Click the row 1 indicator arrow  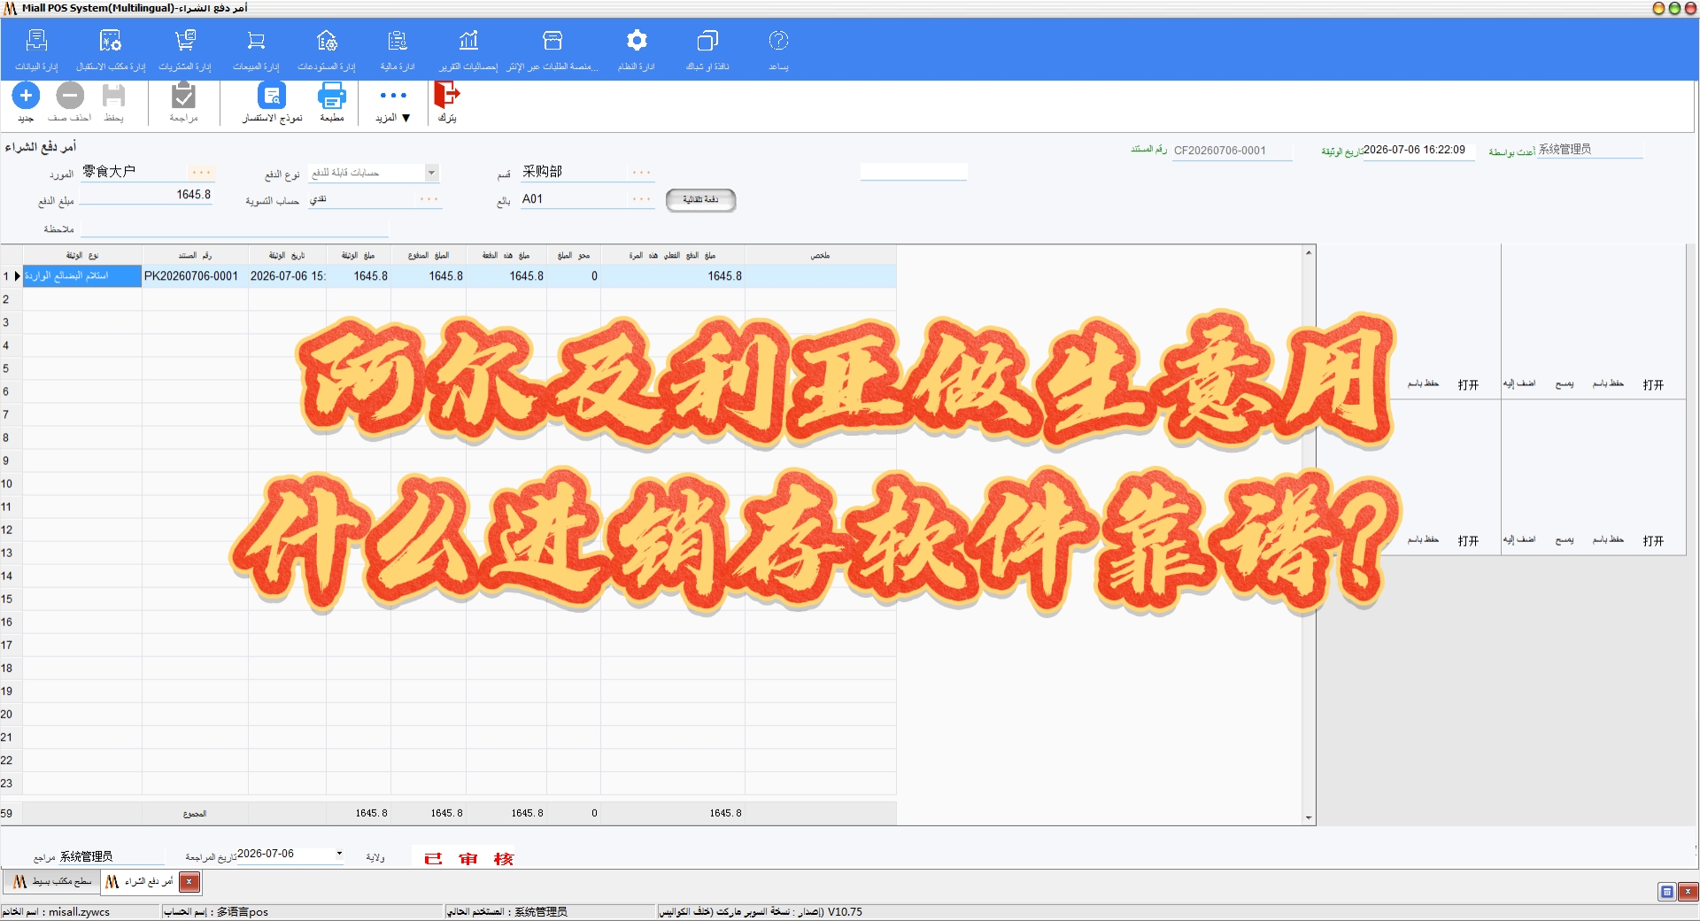pyautogui.click(x=17, y=276)
